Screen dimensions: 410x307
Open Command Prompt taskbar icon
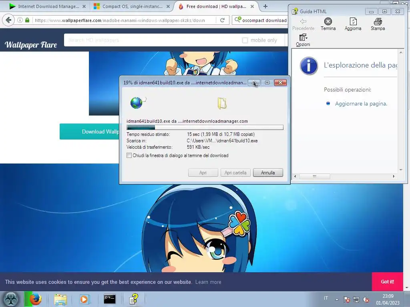[110, 299]
